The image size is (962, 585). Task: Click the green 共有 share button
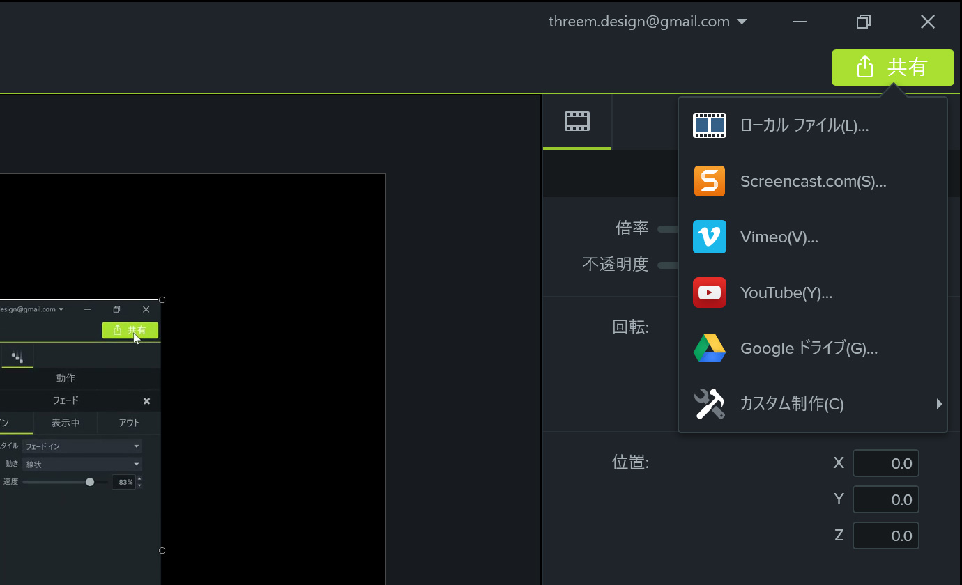892,68
